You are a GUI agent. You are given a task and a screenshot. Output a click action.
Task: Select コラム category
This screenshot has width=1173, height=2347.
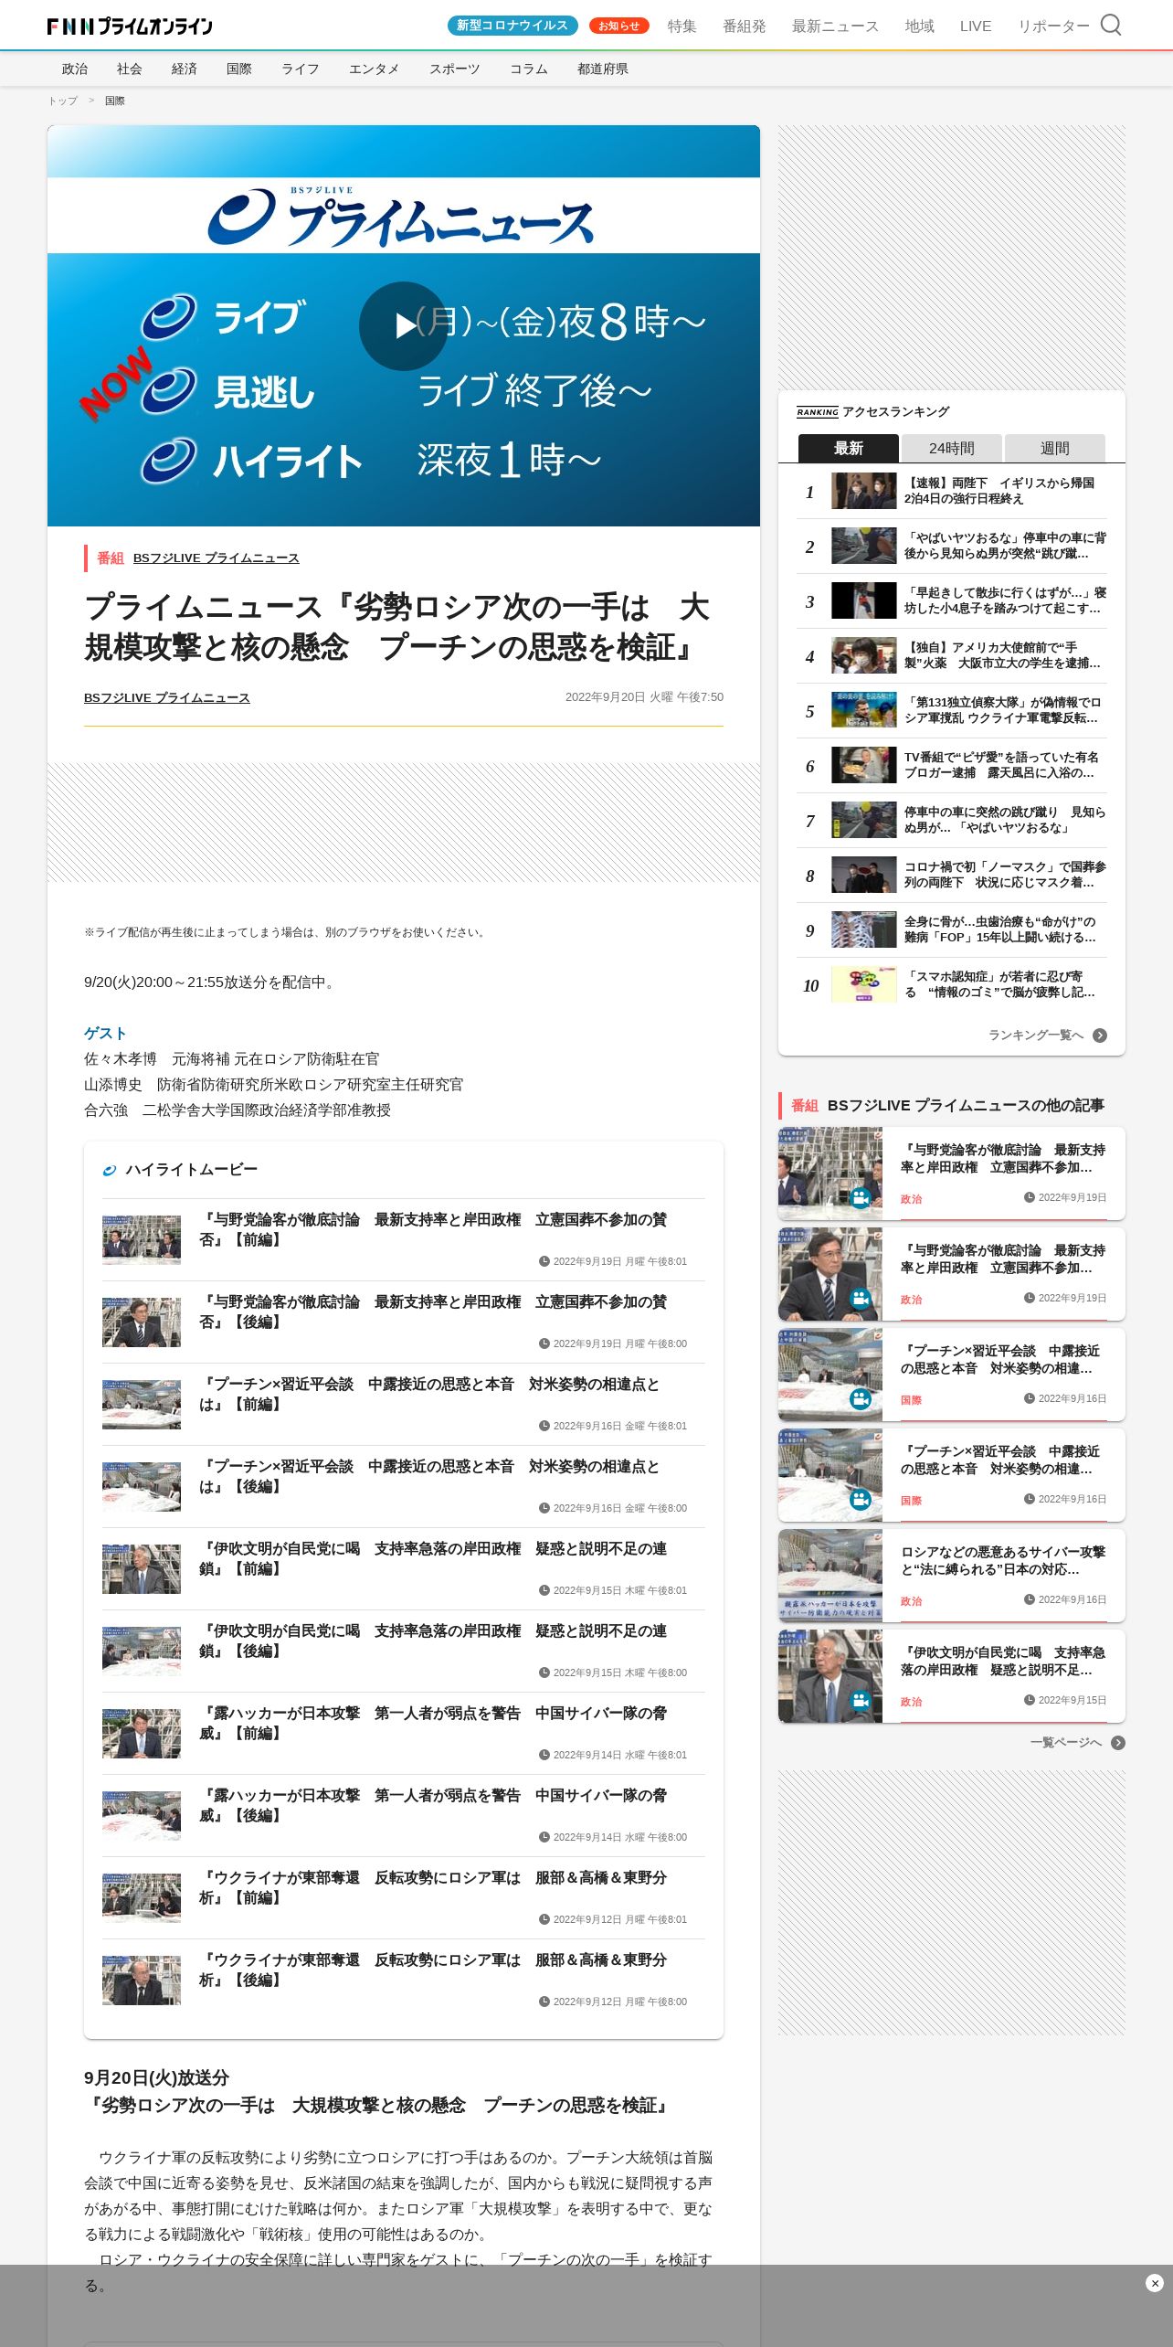tap(528, 69)
